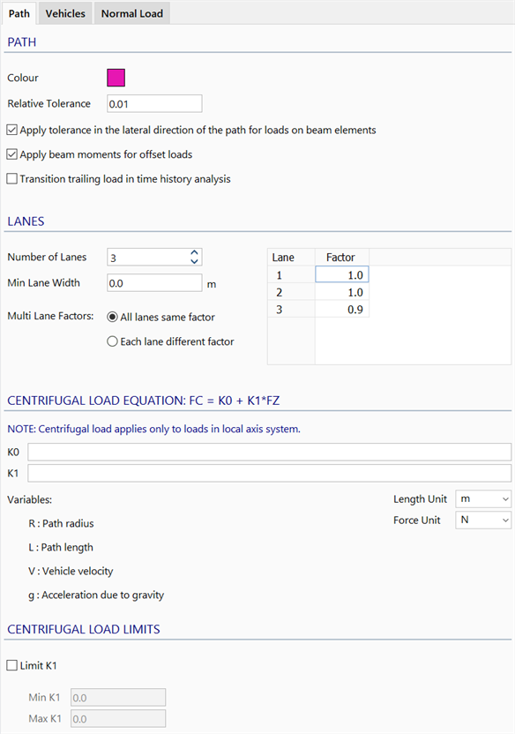Choose Each lane different factor option
This screenshot has width=515, height=734.
[112, 341]
